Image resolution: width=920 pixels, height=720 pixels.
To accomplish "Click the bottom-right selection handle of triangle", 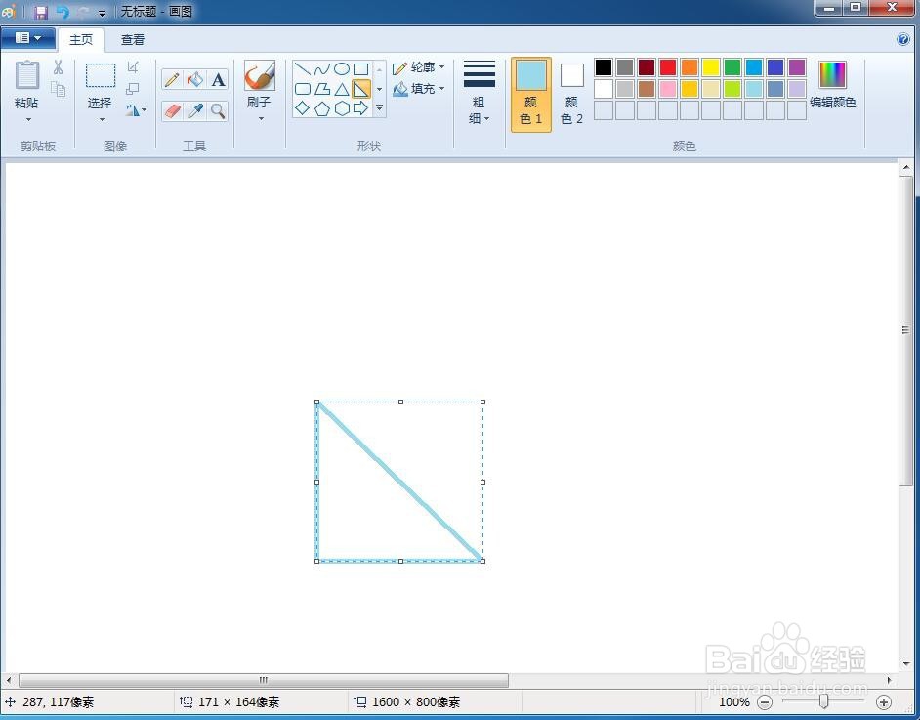I will point(482,561).
